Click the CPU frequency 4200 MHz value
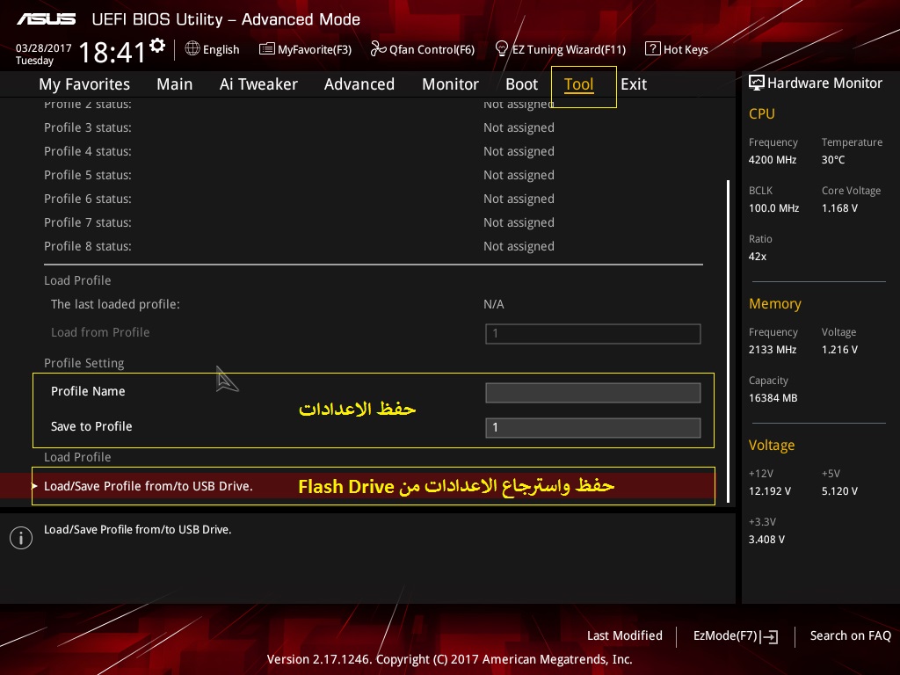 [773, 160]
